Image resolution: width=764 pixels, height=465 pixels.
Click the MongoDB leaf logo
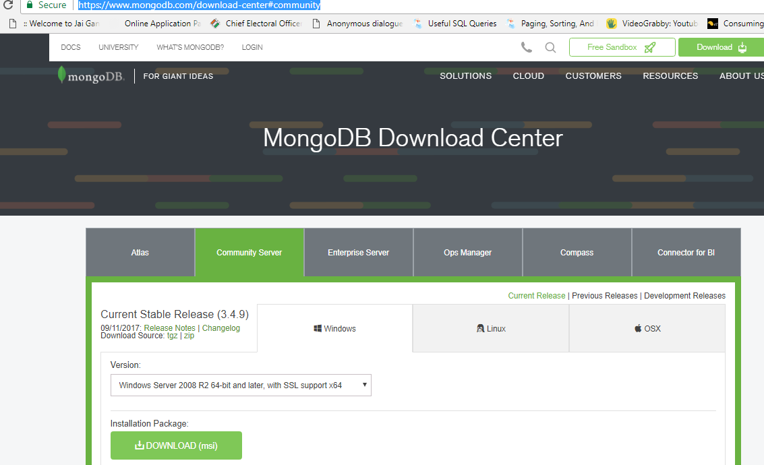click(61, 75)
